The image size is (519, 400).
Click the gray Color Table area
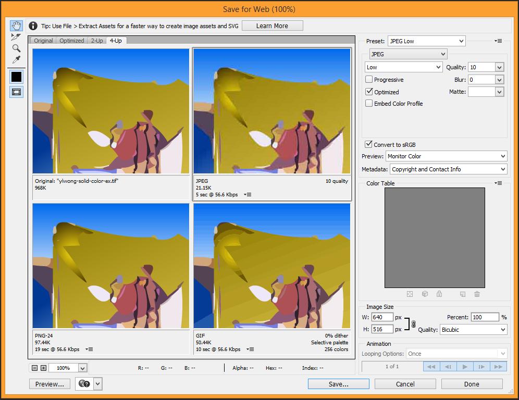[x=435, y=238]
